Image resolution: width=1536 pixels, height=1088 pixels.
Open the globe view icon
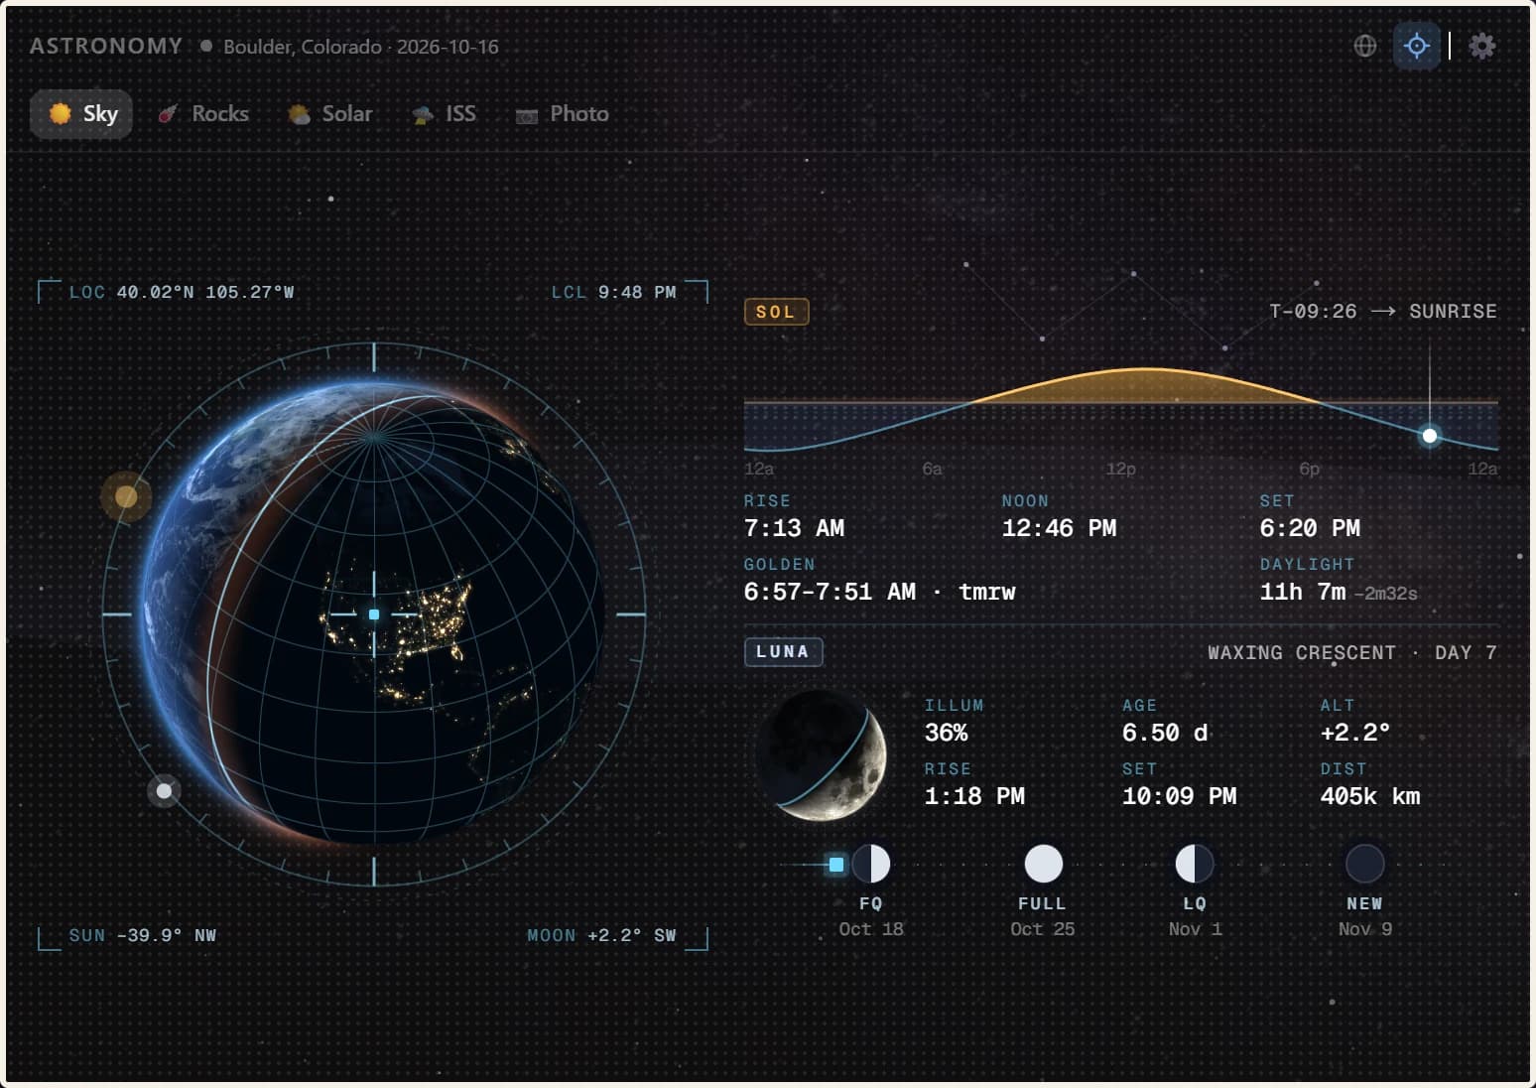[x=1365, y=46]
